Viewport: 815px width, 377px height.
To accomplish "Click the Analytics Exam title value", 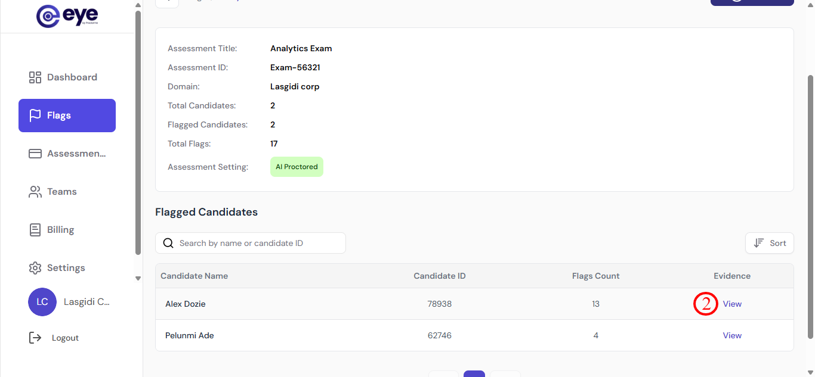I will (301, 48).
